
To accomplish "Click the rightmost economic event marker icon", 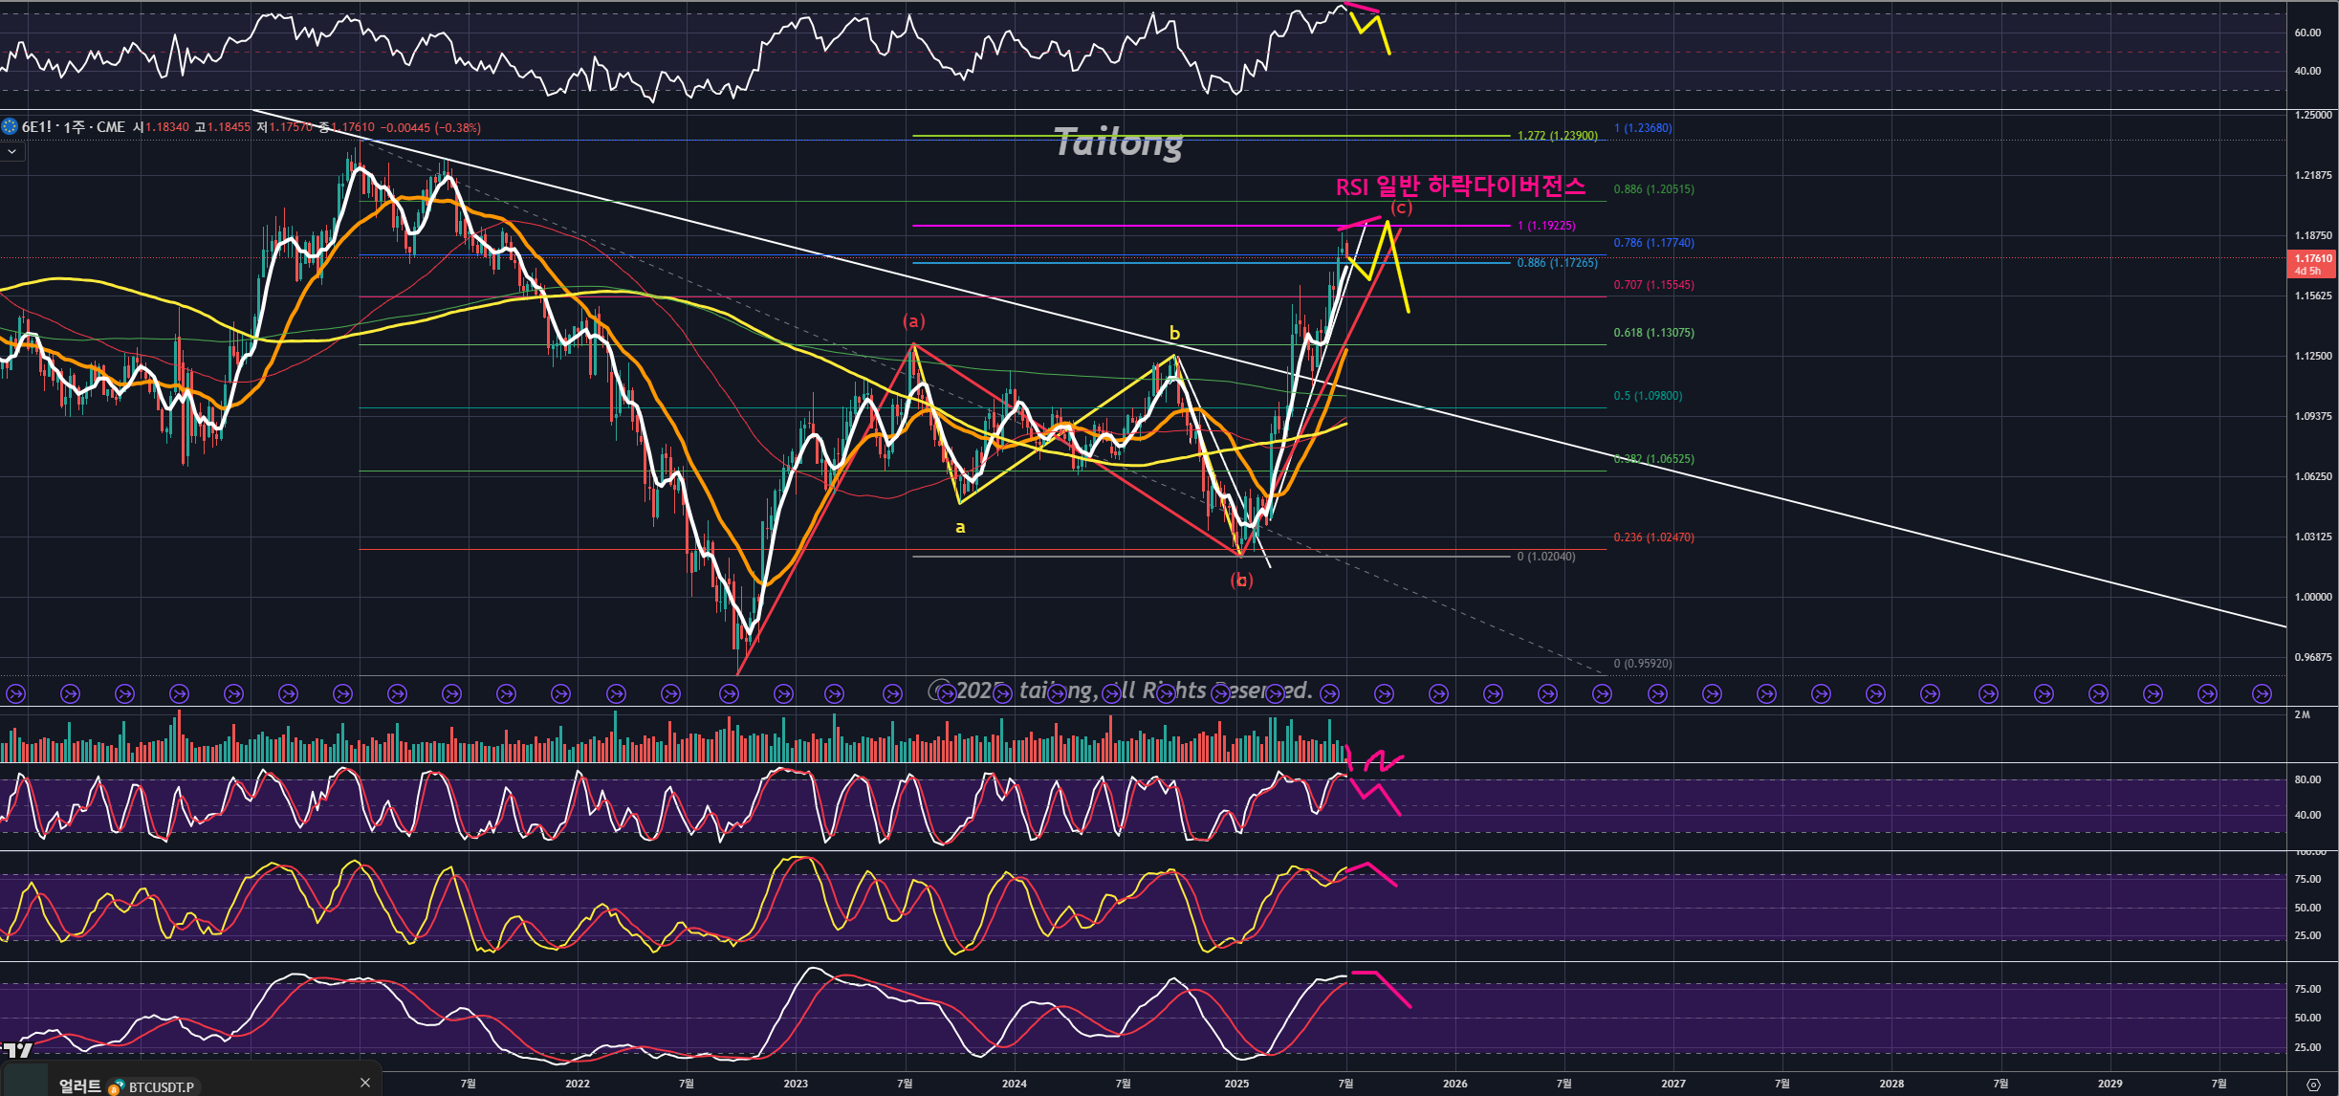I will click(x=2262, y=693).
